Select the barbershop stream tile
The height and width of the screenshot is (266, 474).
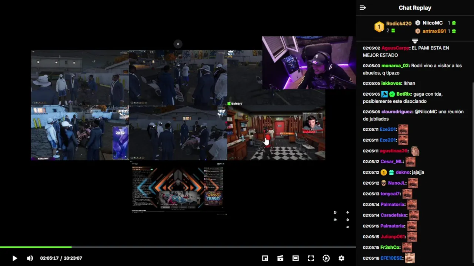tap(276, 133)
